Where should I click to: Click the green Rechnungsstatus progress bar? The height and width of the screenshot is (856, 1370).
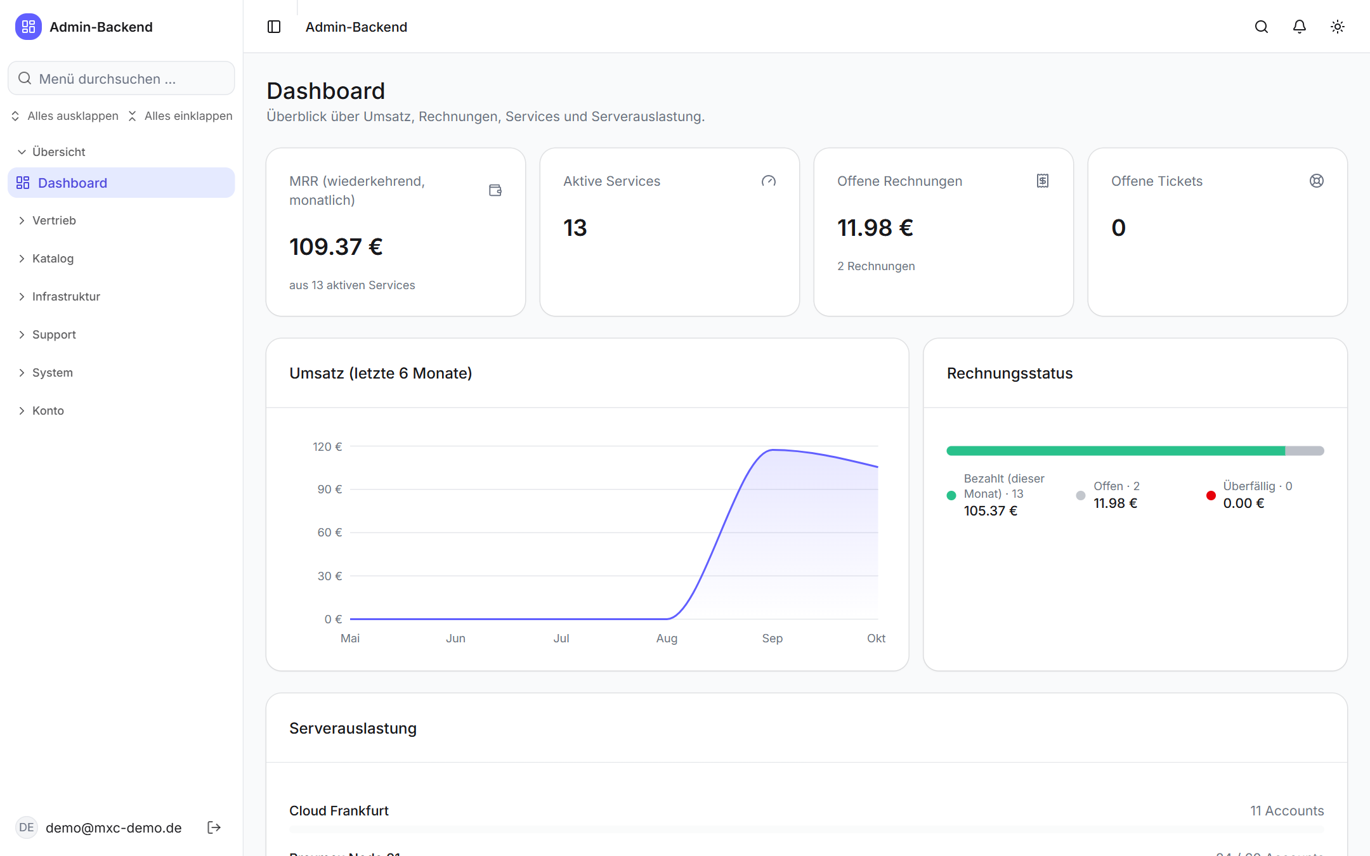(x=1116, y=451)
